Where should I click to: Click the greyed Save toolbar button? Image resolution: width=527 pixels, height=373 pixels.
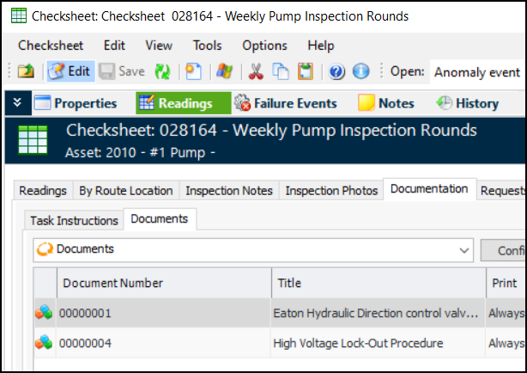[122, 71]
